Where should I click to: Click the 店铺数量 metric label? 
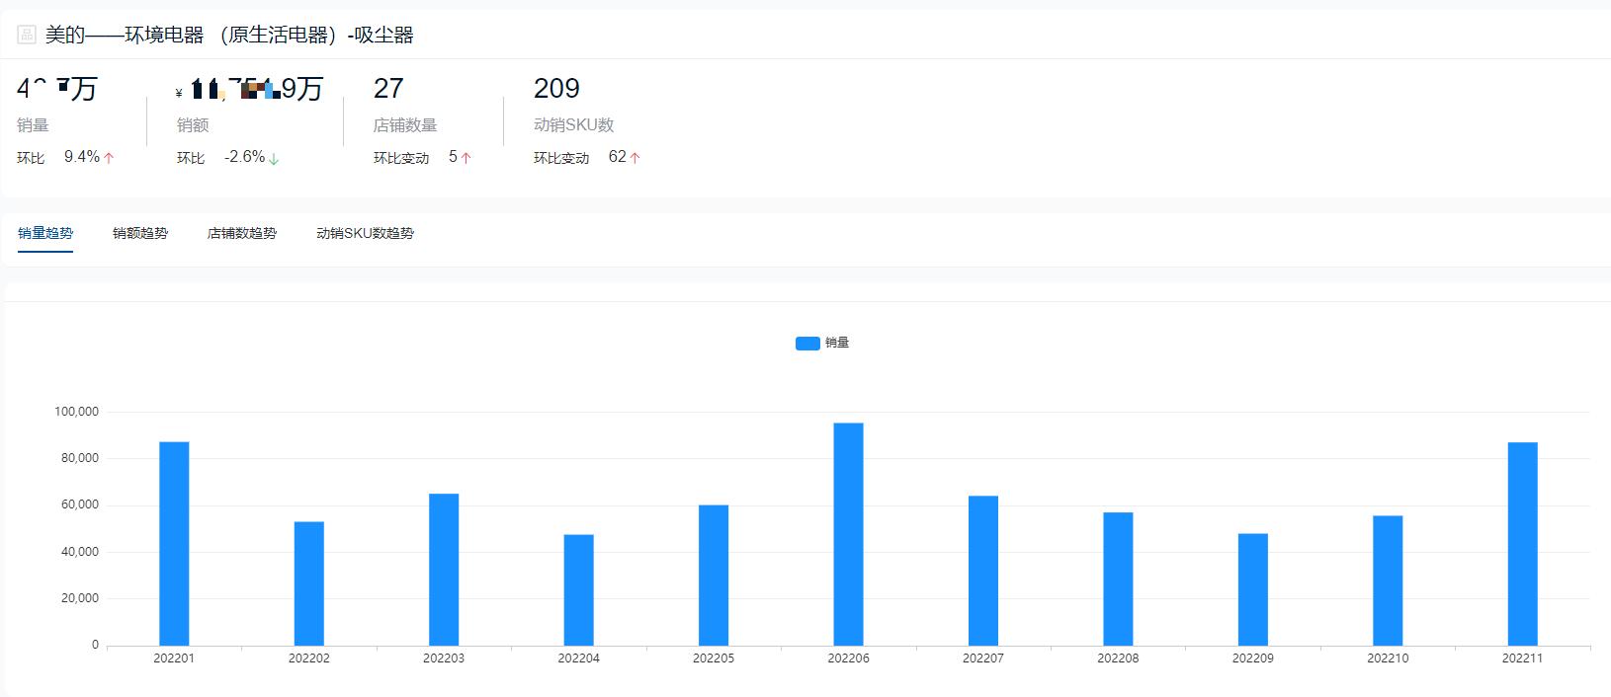point(405,125)
